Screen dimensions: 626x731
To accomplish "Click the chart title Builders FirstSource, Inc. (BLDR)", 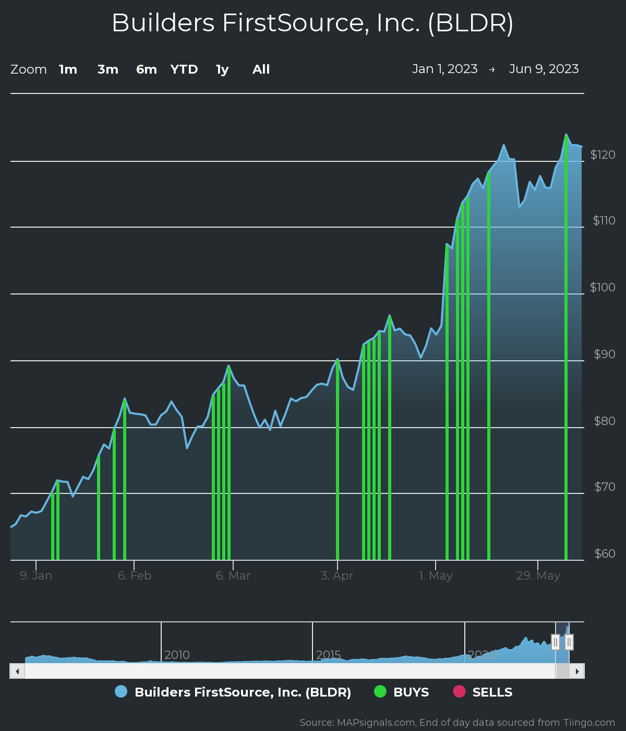I will tap(312, 23).
